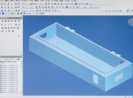Image resolution: width=133 pixels, height=98 pixels.
Task: Click the view orientation cube
Action: (130, 22)
